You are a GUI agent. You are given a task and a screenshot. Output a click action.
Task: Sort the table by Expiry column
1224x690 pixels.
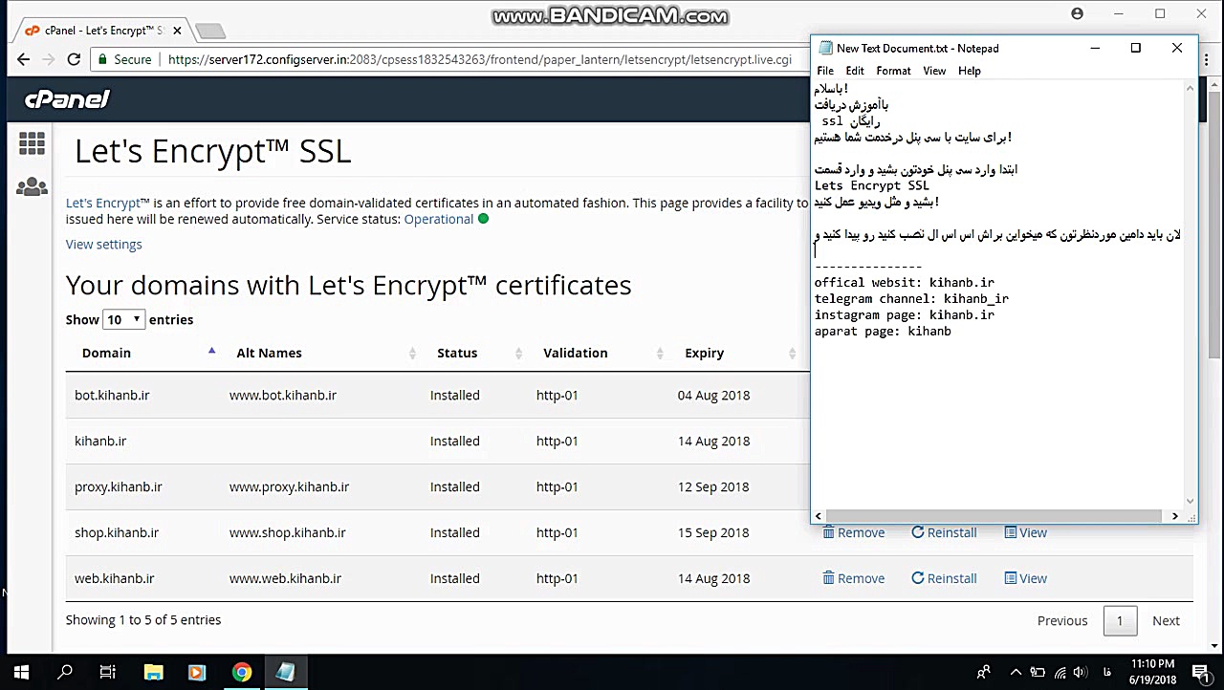click(704, 353)
